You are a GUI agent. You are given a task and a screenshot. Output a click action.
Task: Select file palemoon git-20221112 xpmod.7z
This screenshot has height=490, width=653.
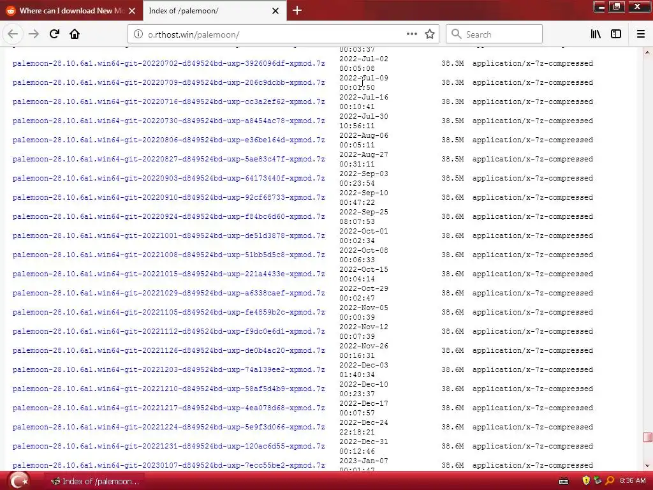168,332
